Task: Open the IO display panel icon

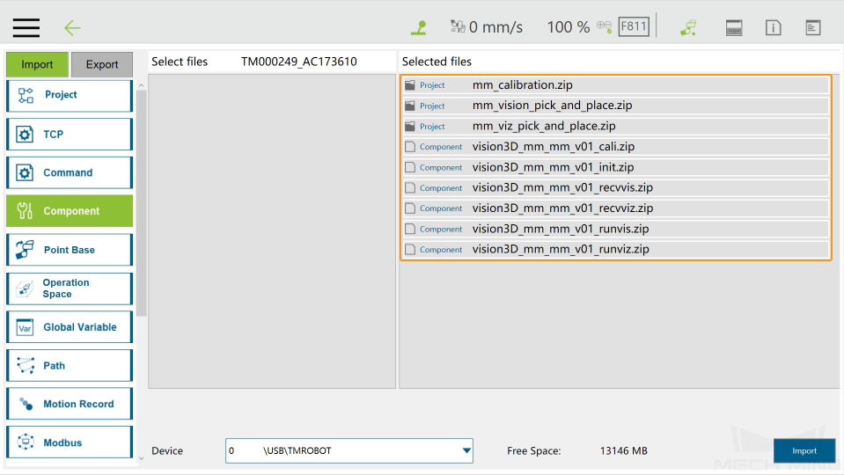Action: click(734, 27)
